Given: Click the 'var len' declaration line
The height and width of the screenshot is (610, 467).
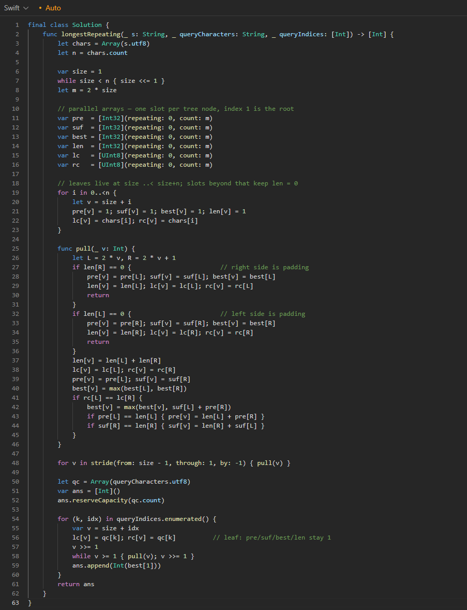Looking at the screenshot, I should click(x=135, y=146).
